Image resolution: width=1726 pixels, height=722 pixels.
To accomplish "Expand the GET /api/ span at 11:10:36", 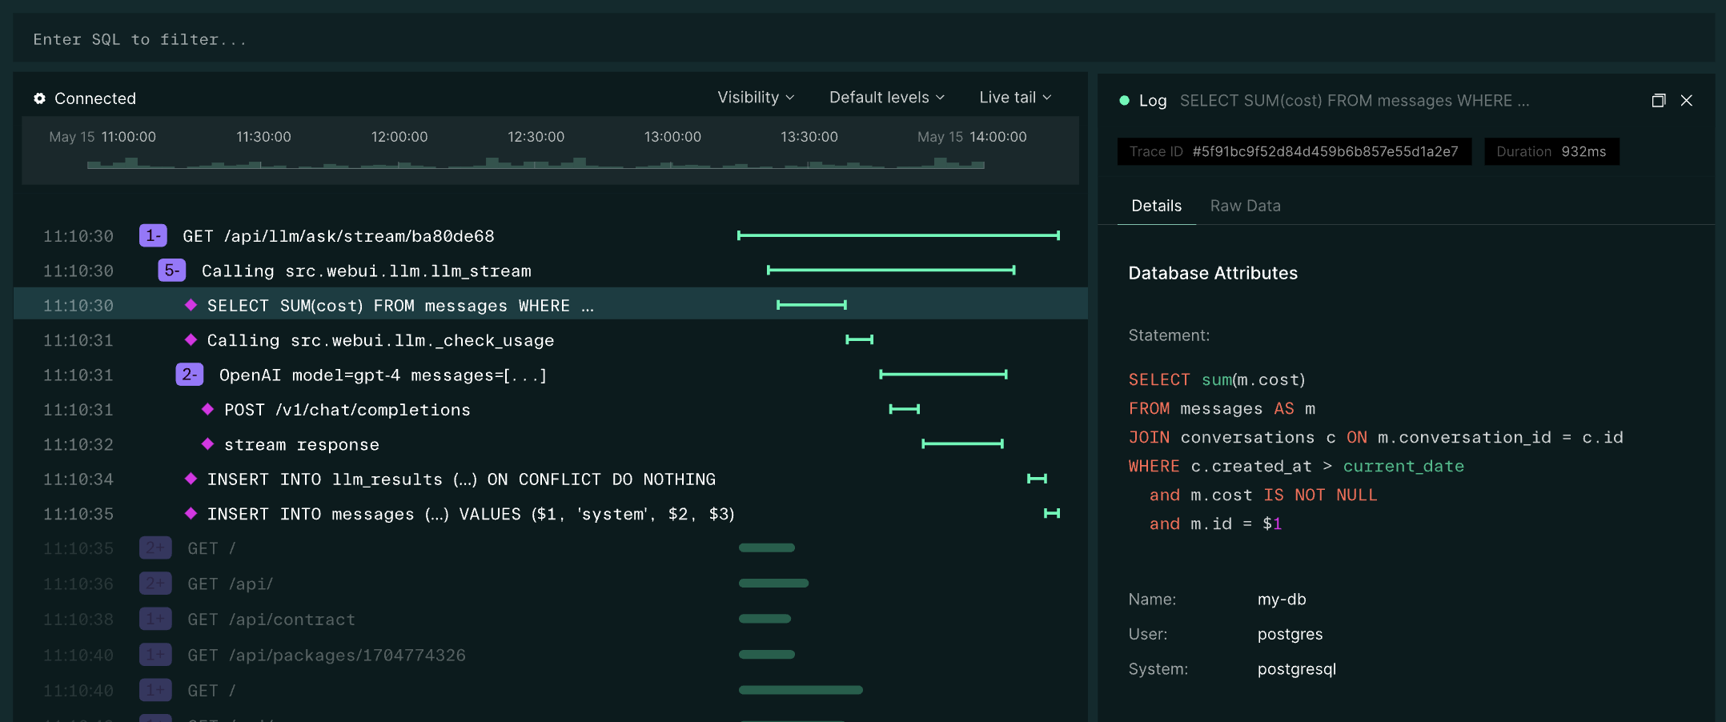I will coord(155,584).
